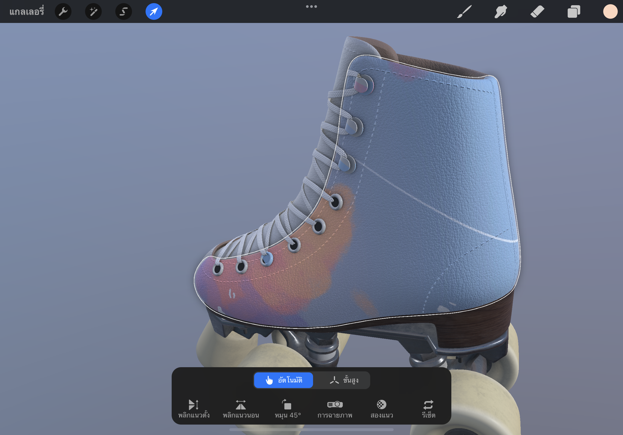Select the Brush tool
The width and height of the screenshot is (623, 435).
[464, 12]
